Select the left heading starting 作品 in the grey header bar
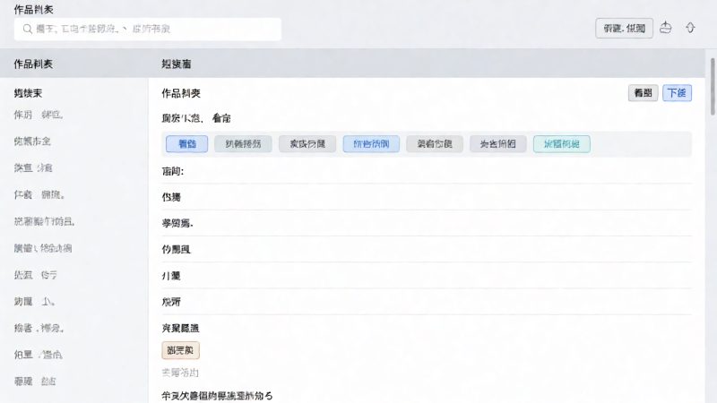The image size is (717, 403). (x=33, y=64)
